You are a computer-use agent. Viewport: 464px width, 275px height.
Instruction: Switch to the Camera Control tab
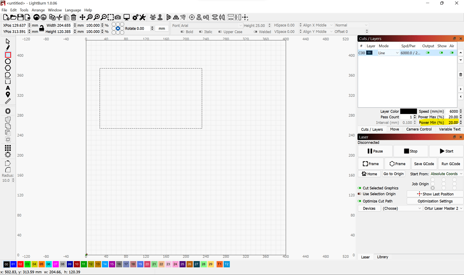click(419, 129)
